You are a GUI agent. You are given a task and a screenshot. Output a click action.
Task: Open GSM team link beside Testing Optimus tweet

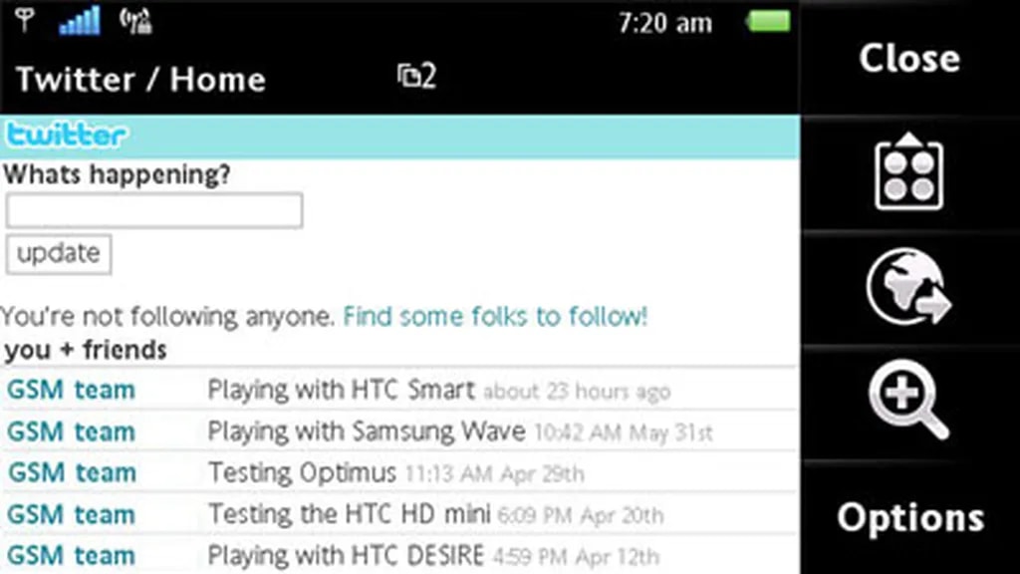coord(71,472)
